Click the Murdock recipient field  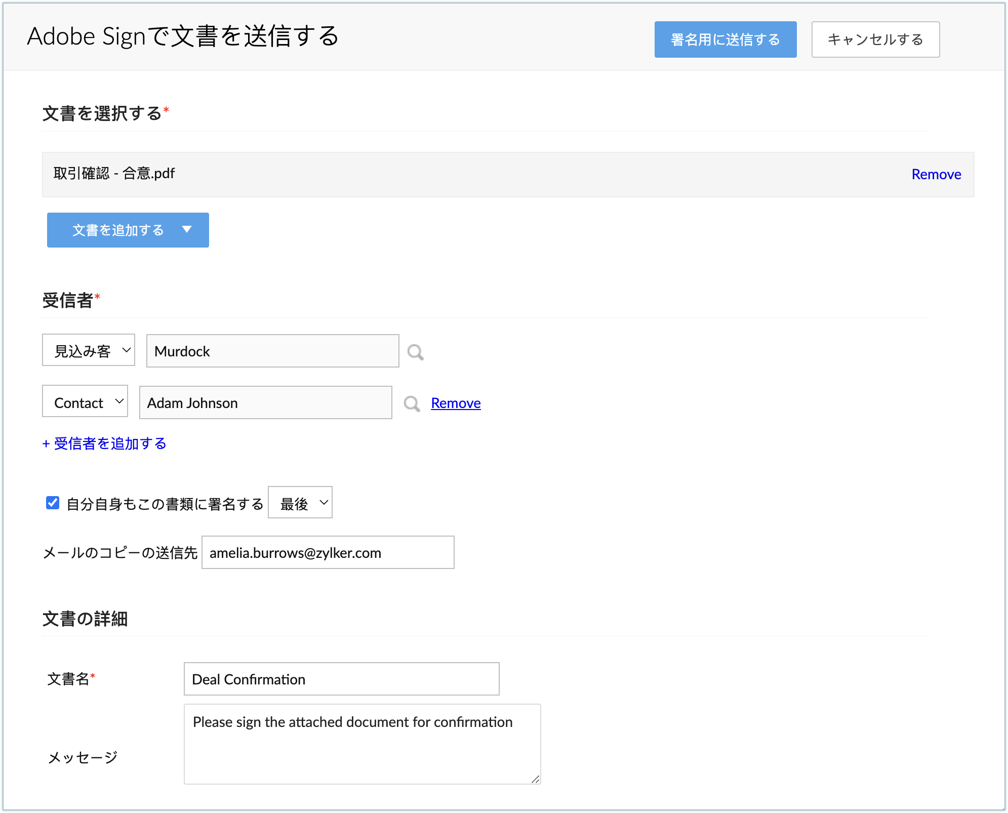click(273, 351)
